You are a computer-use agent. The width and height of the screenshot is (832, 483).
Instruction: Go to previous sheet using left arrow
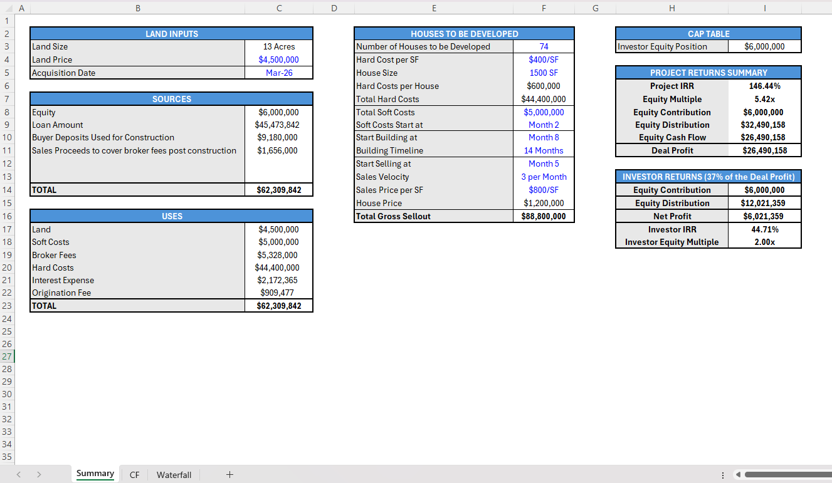coord(18,475)
